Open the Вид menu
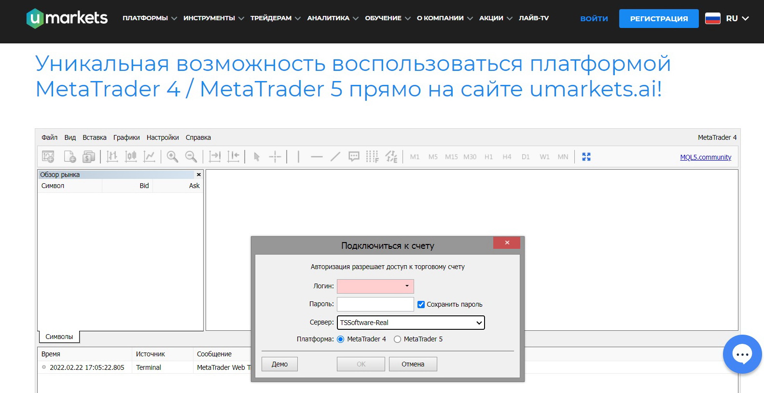The image size is (764, 393). point(70,137)
